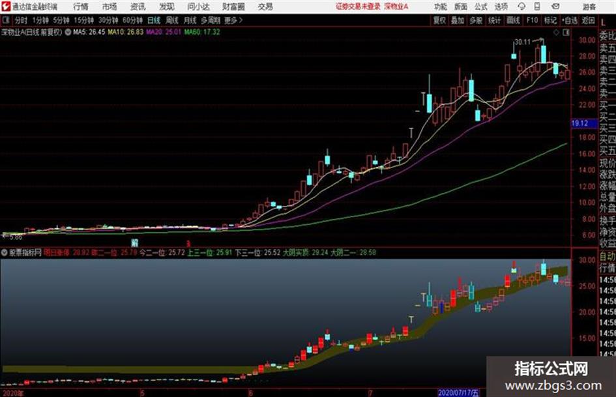Switch to the 1分钟 period tab
Screen dimensions: 616x397
[x=40, y=20]
